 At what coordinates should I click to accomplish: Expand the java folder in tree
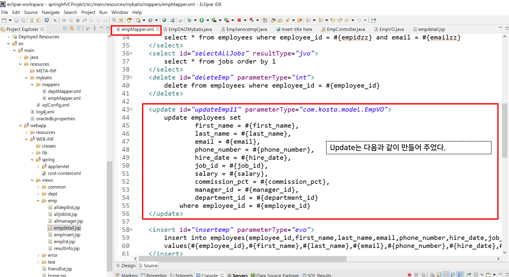(21, 57)
